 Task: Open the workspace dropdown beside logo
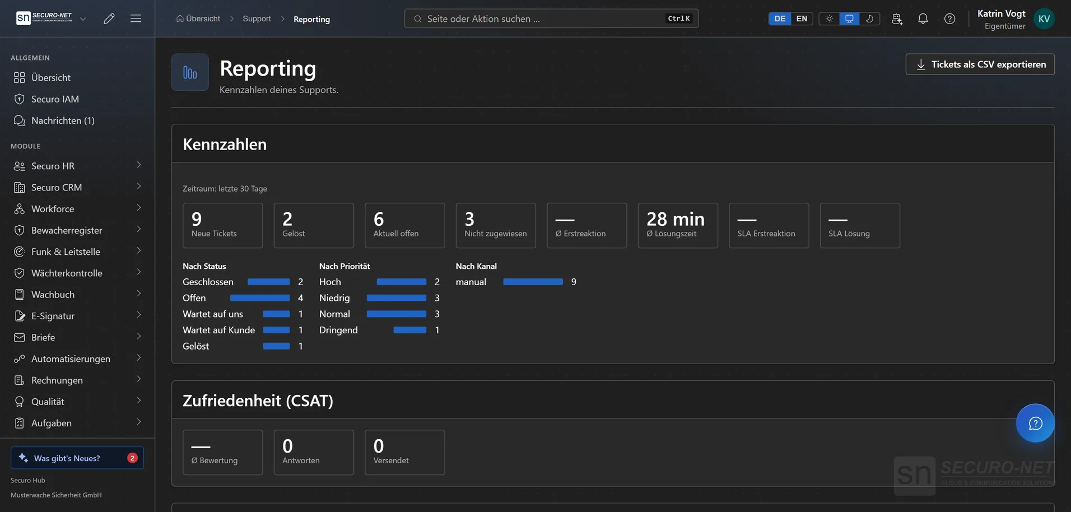pos(83,18)
